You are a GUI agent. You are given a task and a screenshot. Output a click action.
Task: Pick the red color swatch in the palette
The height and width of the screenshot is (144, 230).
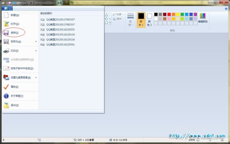pos(169,14)
